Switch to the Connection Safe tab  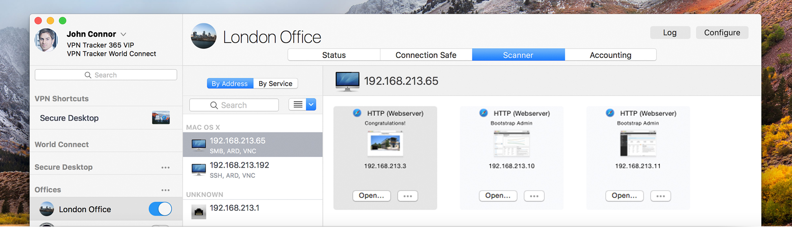(426, 55)
